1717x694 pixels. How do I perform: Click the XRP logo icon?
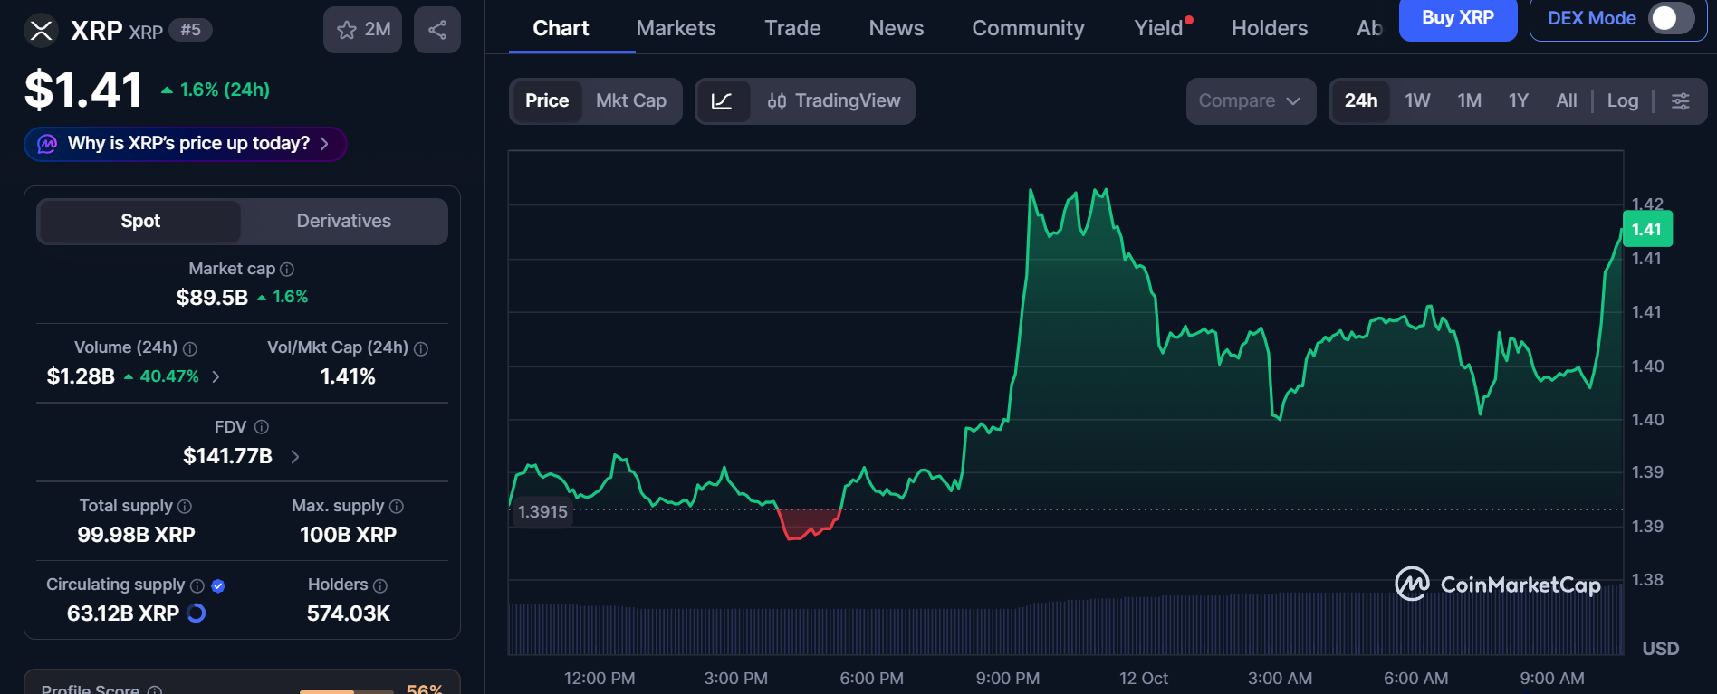41,30
